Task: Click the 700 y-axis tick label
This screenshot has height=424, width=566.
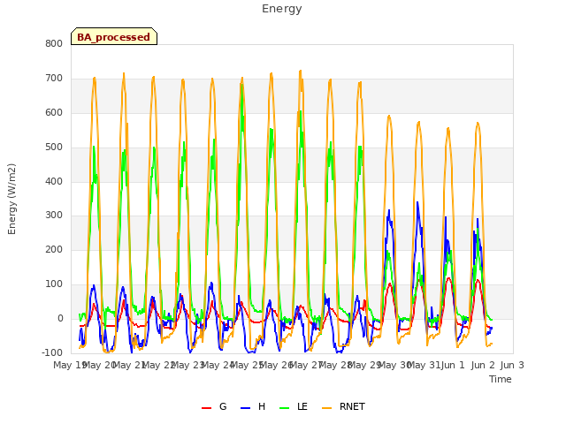Action: coord(54,78)
